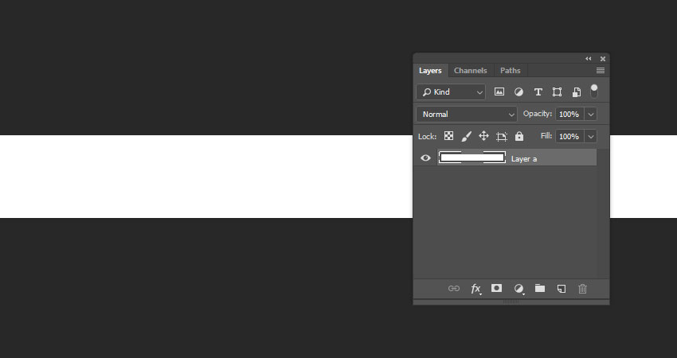The image size is (677, 358).
Task: Expand the Opacity slider arrow
Action: coord(590,115)
